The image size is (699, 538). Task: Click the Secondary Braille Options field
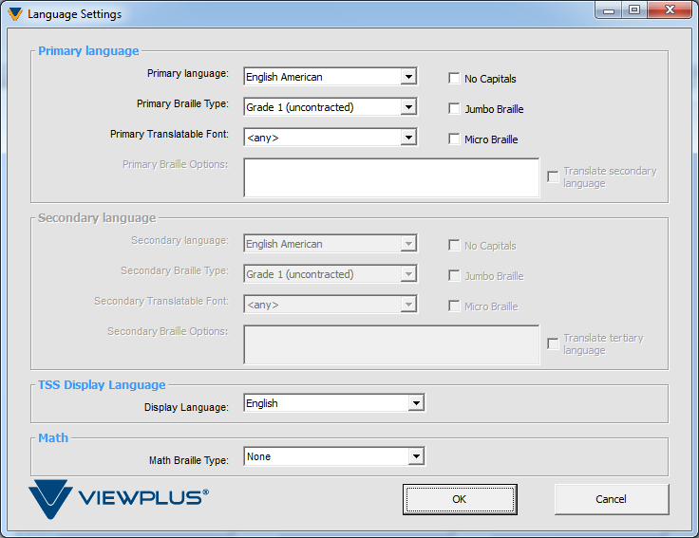(391, 344)
